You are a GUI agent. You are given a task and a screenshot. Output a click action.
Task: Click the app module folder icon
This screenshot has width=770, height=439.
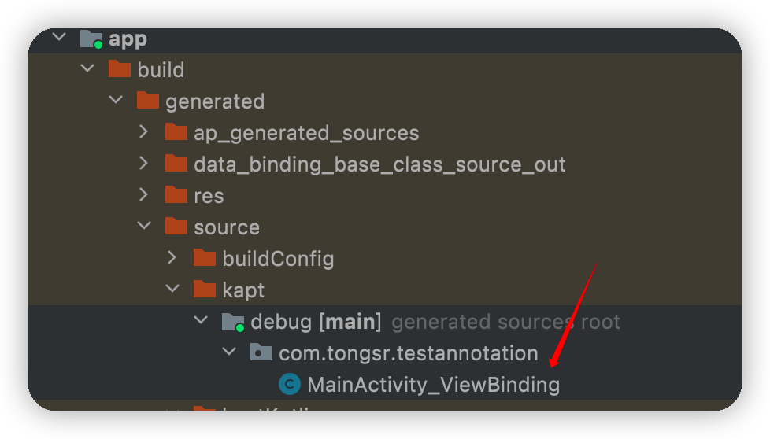pos(91,39)
